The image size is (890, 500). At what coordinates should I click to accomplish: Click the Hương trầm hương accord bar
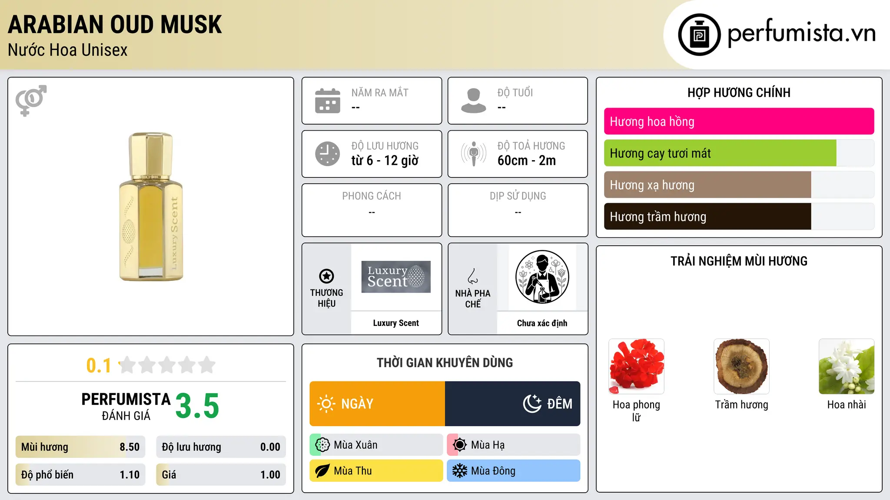click(x=739, y=217)
